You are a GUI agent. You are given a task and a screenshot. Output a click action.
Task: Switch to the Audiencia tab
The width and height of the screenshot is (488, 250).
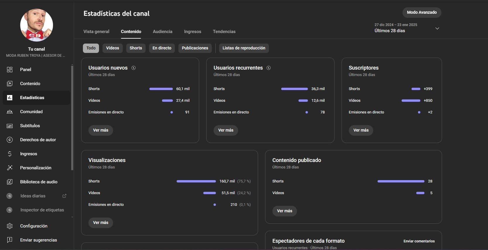(x=163, y=32)
